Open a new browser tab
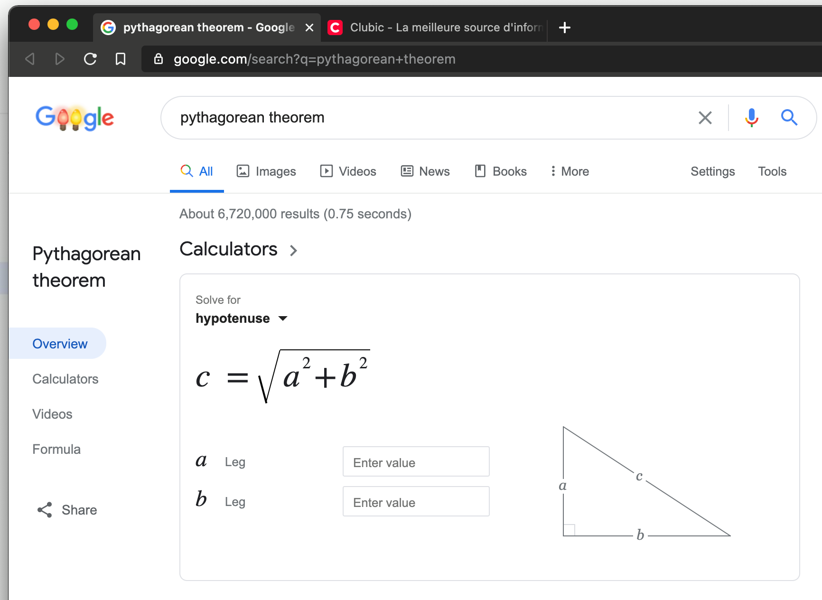The width and height of the screenshot is (822, 600). (564, 28)
